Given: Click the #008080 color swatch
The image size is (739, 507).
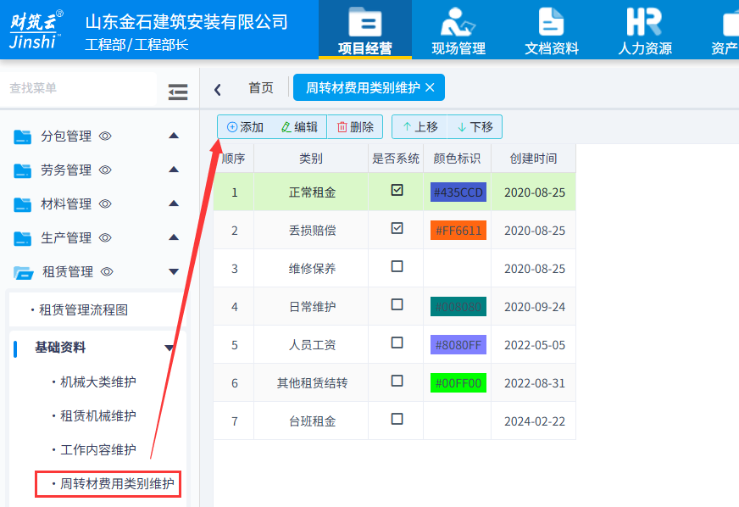Looking at the screenshot, I should click(x=458, y=307).
